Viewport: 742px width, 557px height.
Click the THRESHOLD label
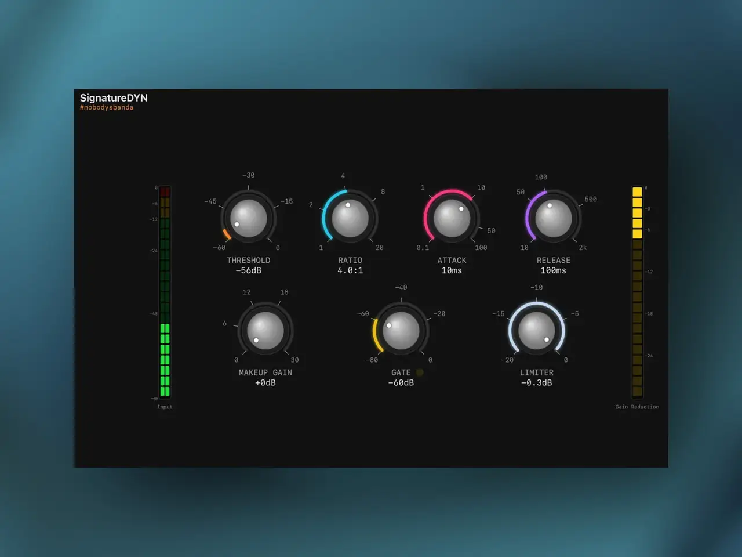pyautogui.click(x=249, y=261)
